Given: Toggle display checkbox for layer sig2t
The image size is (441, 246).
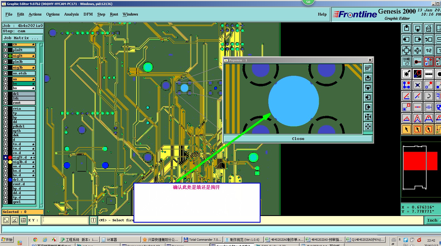Looking at the screenshot, I should (x=5, y=56).
